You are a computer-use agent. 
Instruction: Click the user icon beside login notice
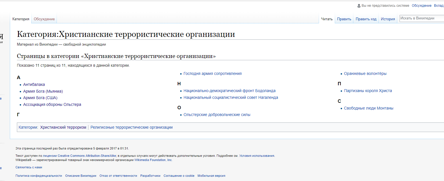tap(359, 6)
